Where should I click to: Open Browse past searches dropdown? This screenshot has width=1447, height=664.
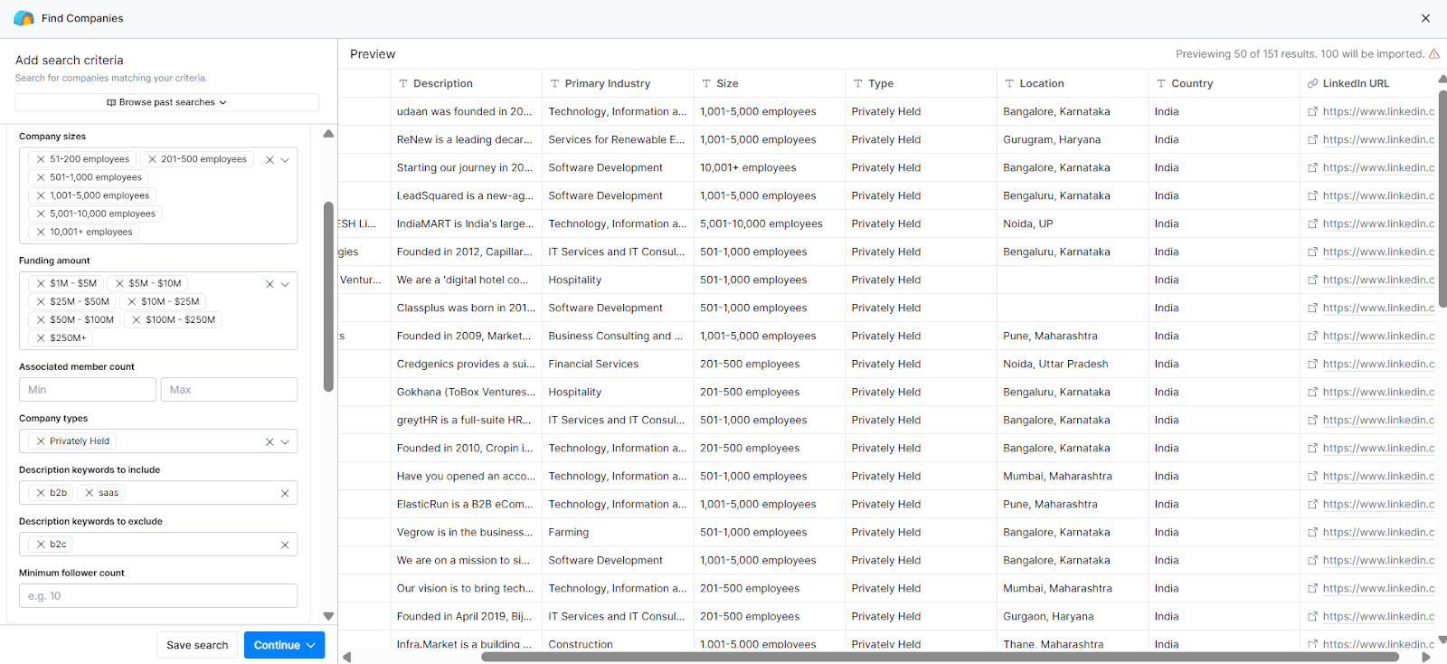(167, 102)
